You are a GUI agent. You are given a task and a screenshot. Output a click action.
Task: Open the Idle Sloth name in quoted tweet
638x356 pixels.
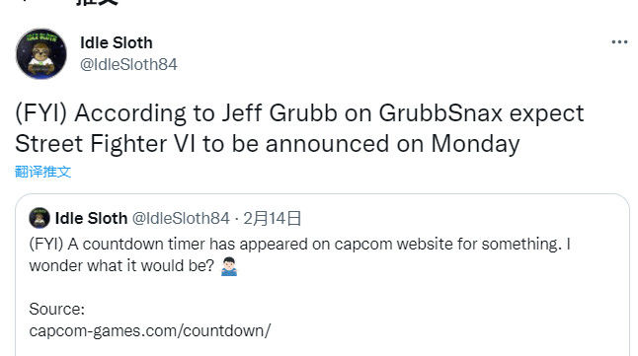click(x=91, y=218)
